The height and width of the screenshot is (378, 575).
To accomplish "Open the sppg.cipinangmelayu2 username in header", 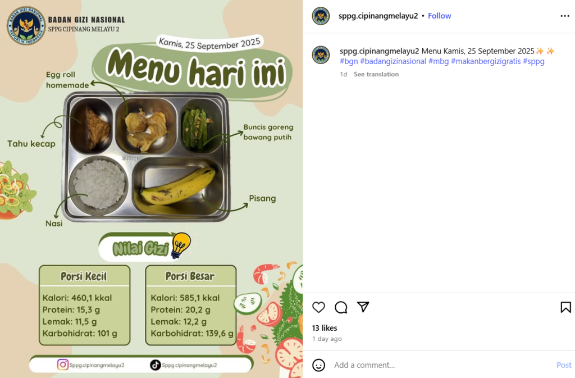I will pyautogui.click(x=378, y=16).
